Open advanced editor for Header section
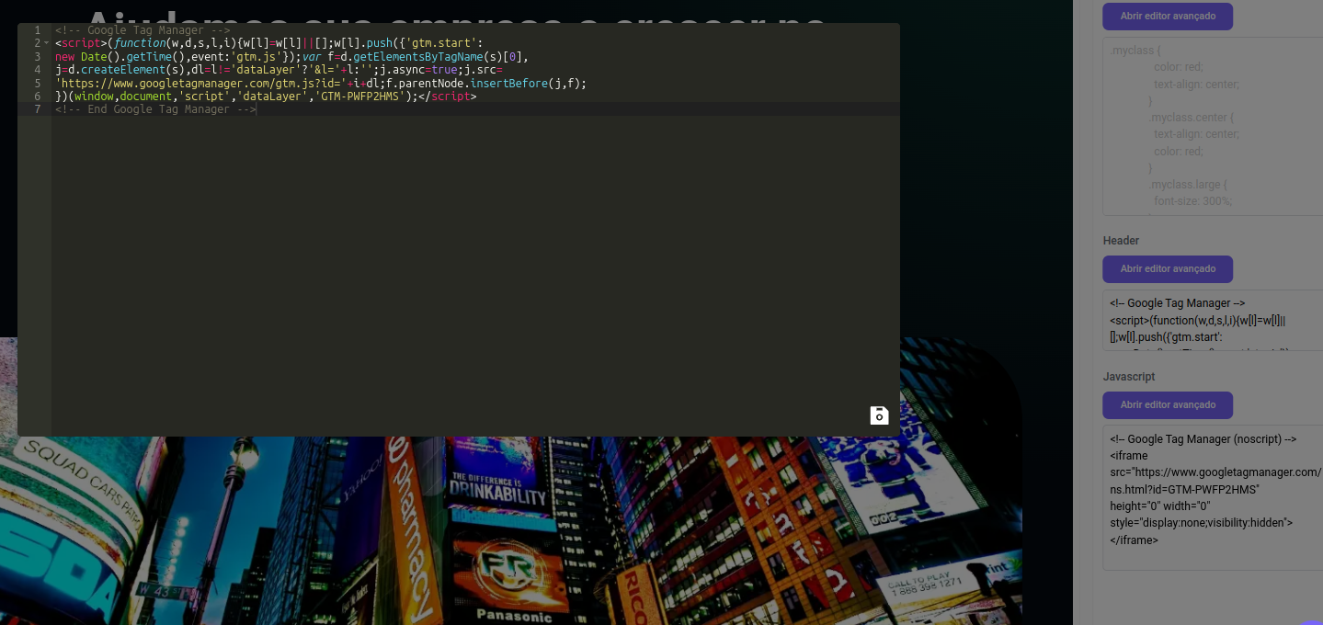This screenshot has height=625, width=1323. pos(1168,269)
